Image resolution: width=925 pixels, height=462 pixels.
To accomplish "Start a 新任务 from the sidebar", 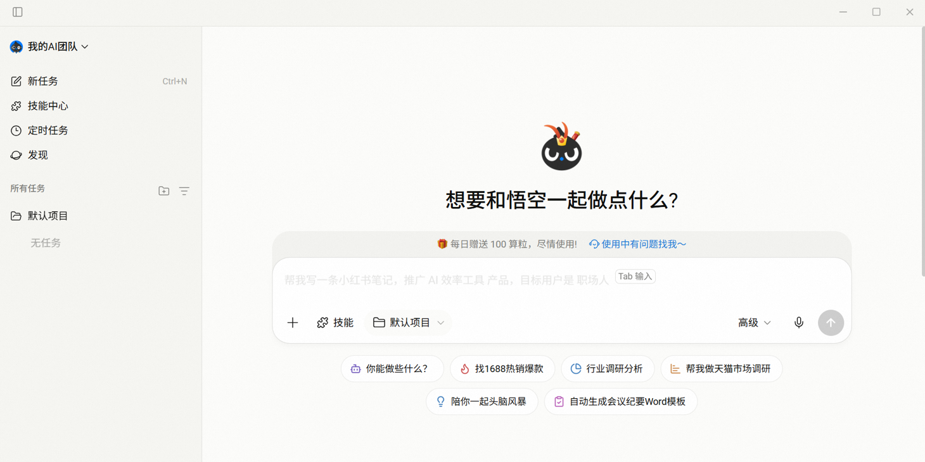I will click(x=42, y=81).
